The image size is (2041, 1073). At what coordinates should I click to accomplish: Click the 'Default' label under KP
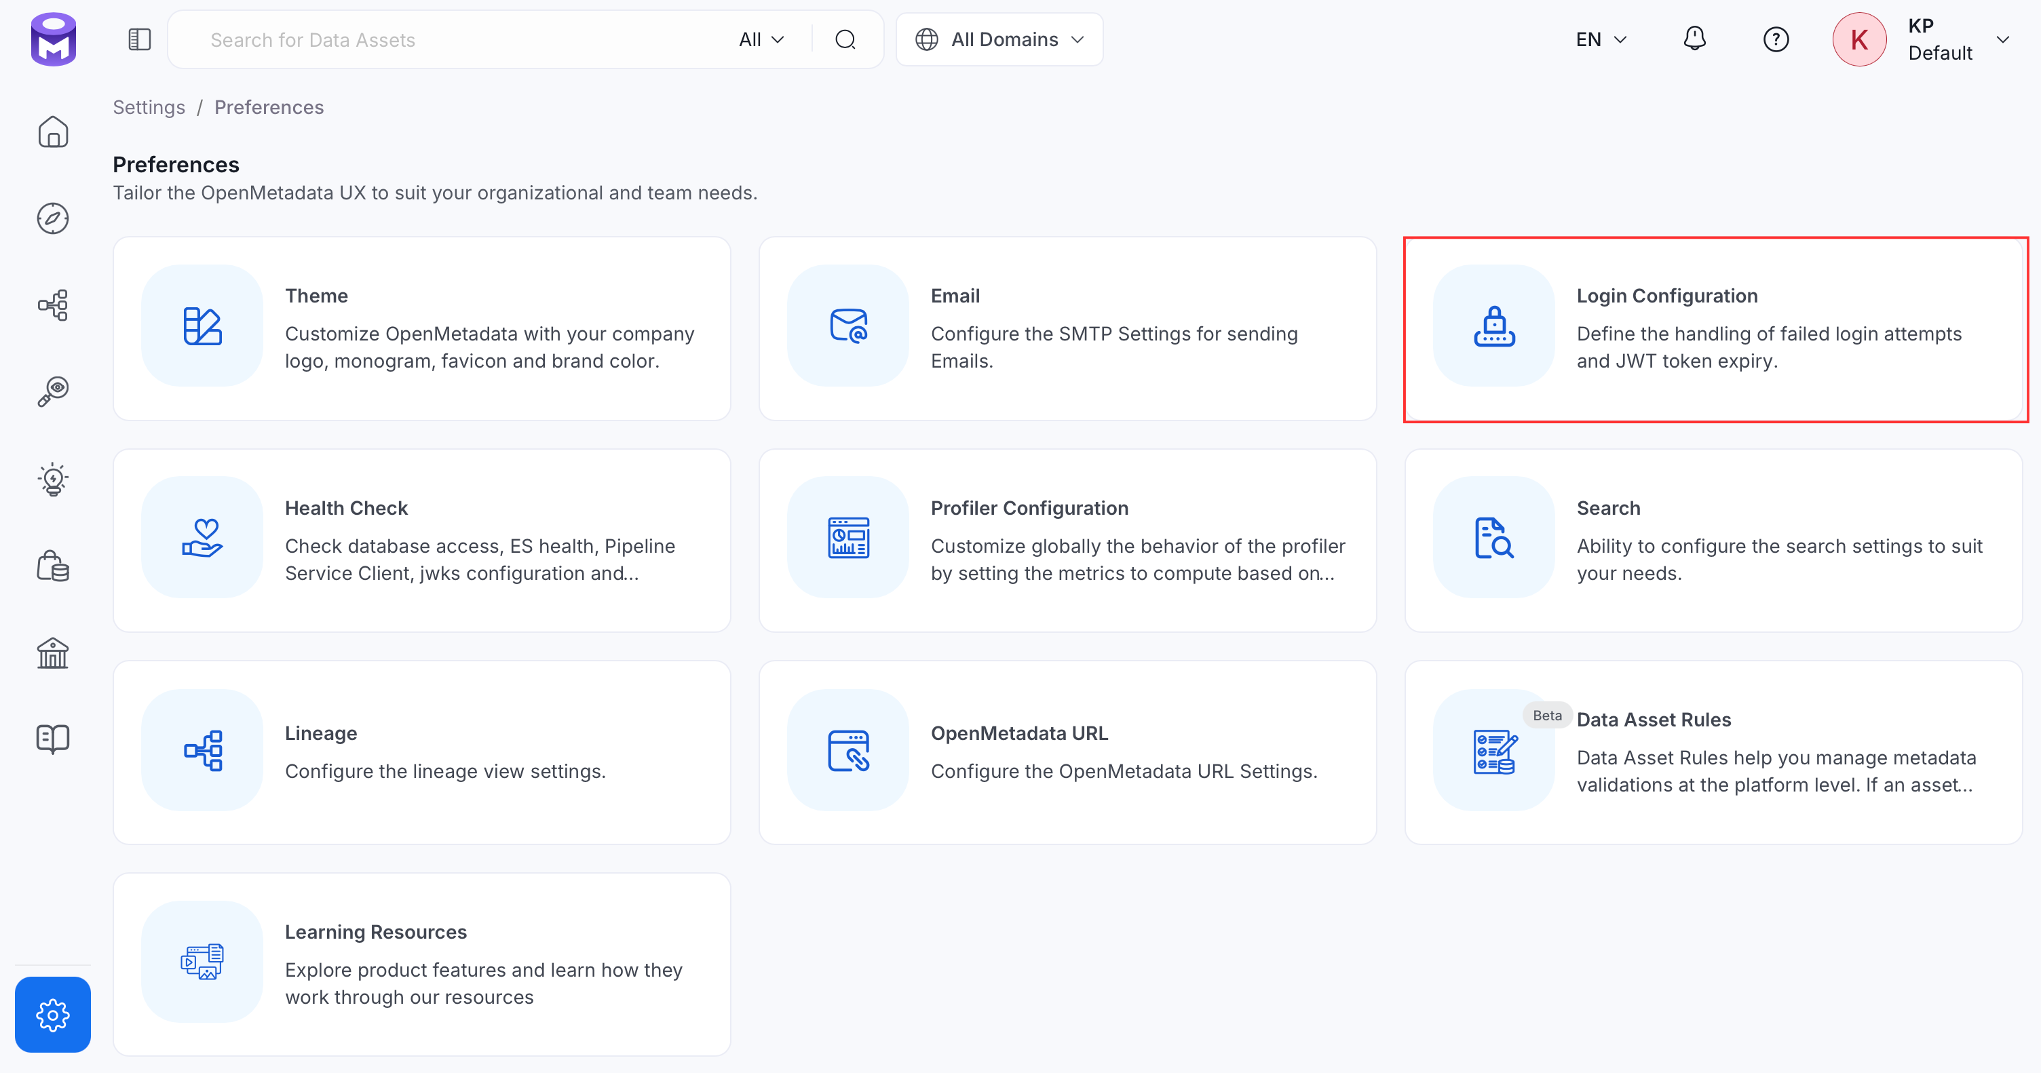[x=1940, y=53]
